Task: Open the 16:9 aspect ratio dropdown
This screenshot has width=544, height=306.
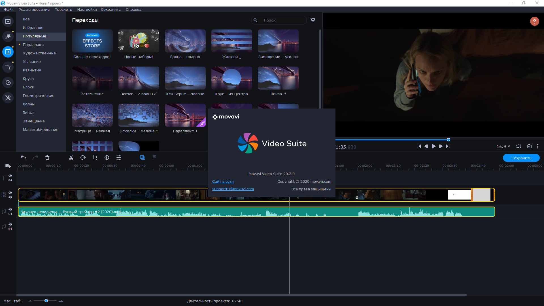Action: pos(503,146)
